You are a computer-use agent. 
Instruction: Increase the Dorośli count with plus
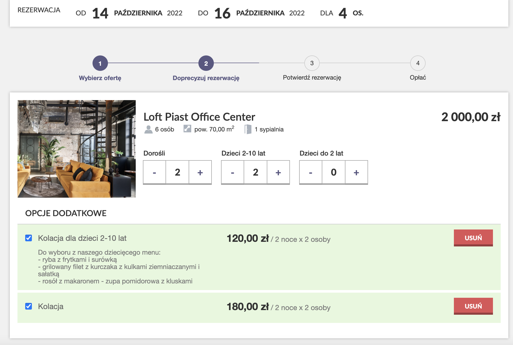click(x=200, y=172)
